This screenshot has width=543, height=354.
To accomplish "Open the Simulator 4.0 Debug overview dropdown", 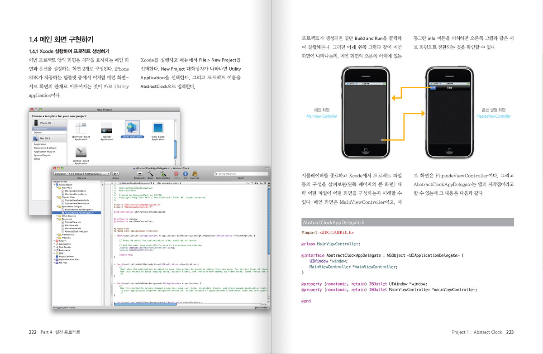I will tap(82, 173).
